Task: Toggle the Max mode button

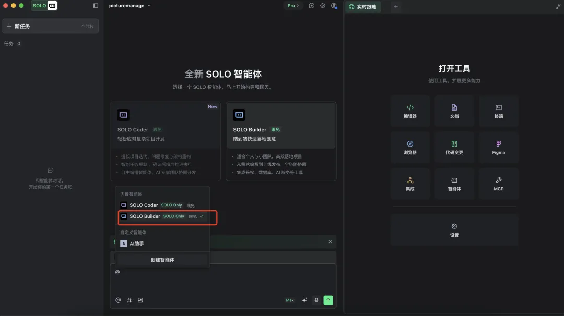Action: tap(289, 300)
